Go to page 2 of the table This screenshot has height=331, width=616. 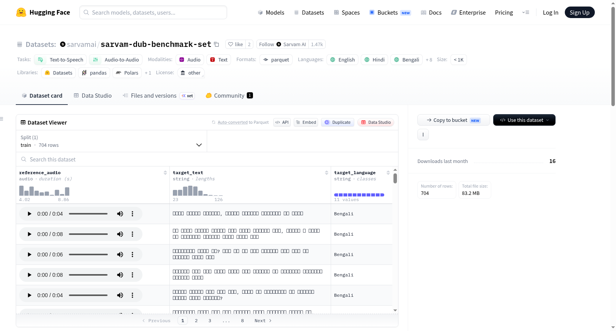[196, 321]
